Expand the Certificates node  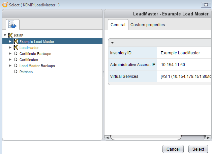[10, 60]
